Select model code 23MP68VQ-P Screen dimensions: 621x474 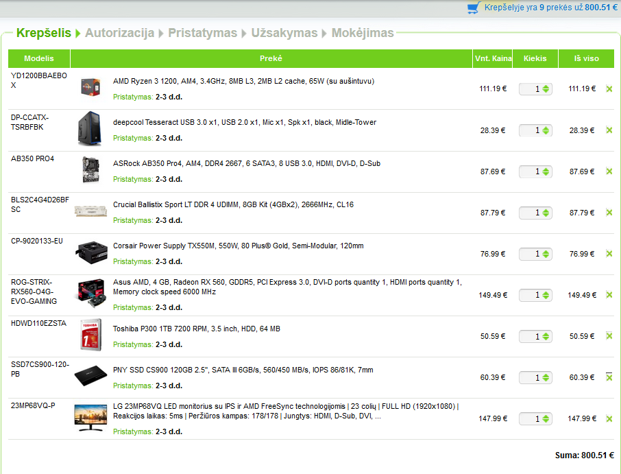point(33,406)
